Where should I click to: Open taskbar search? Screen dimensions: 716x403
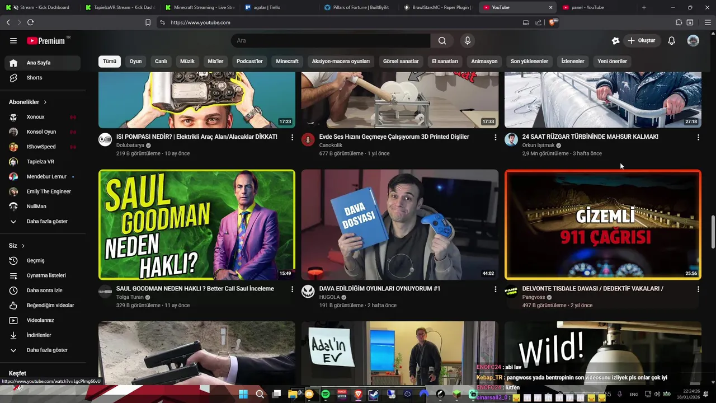[x=260, y=394]
